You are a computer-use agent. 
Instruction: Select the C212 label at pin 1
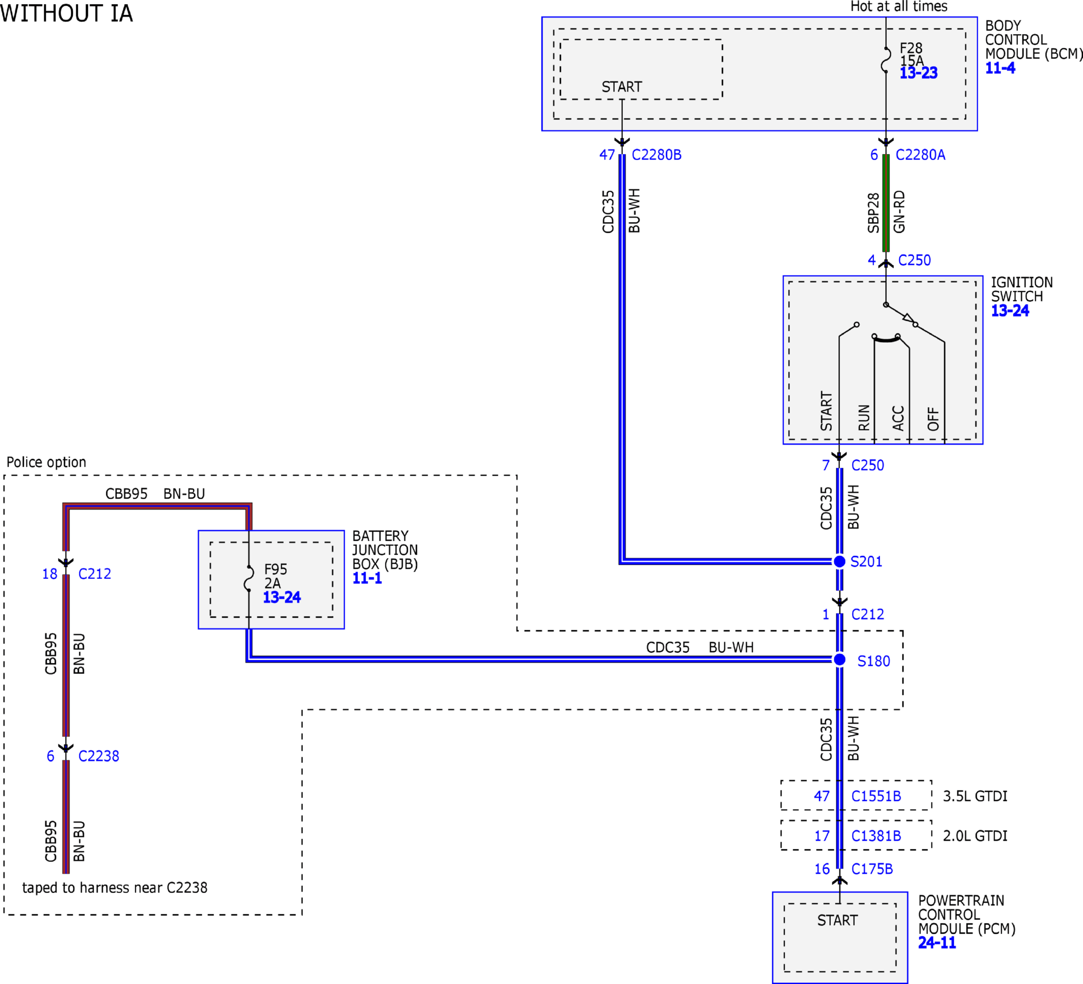(867, 614)
